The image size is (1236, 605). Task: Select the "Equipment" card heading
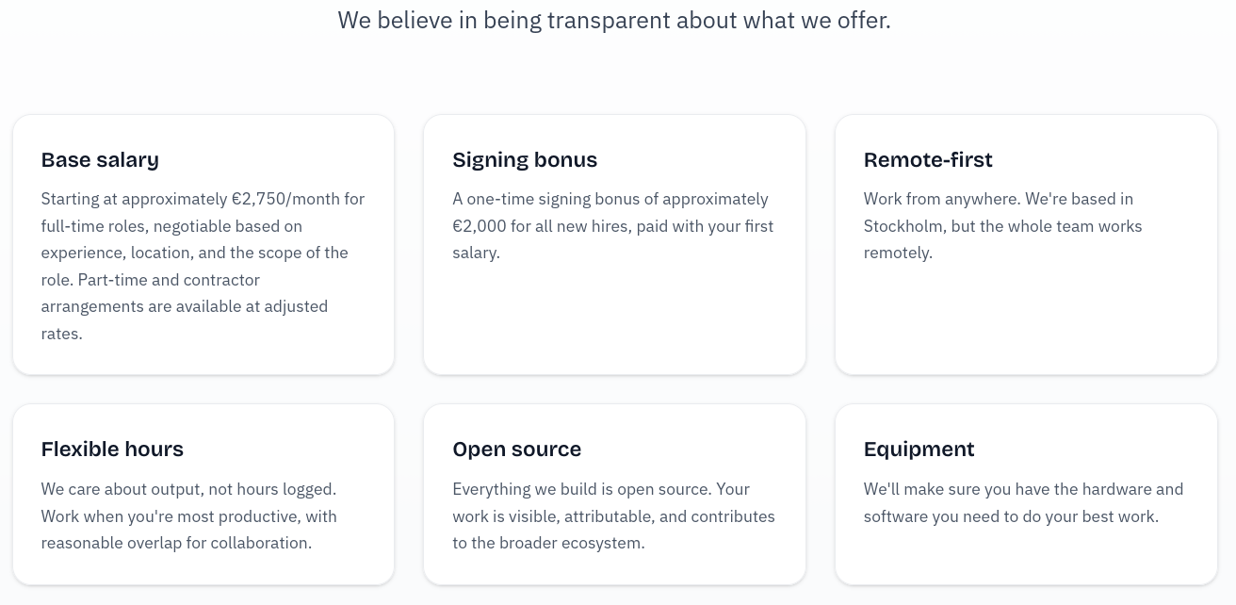click(x=919, y=450)
